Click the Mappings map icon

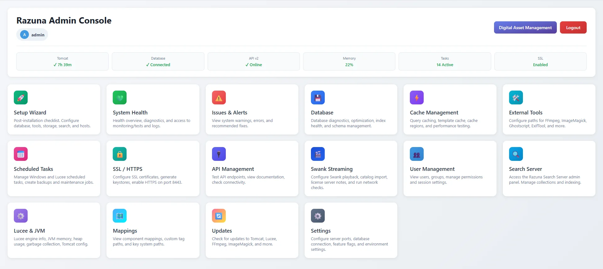click(120, 216)
